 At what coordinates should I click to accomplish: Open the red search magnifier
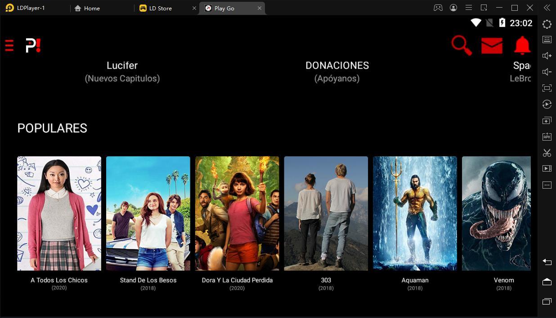pos(462,45)
